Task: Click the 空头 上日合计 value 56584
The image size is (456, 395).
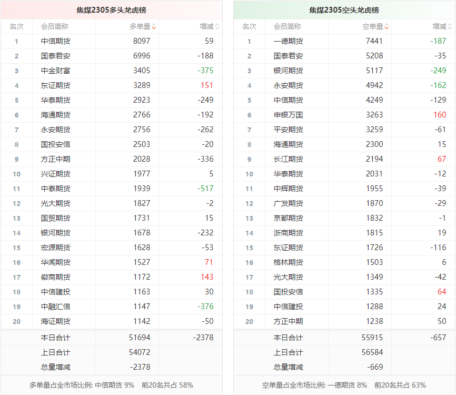Action: pyautogui.click(x=372, y=352)
